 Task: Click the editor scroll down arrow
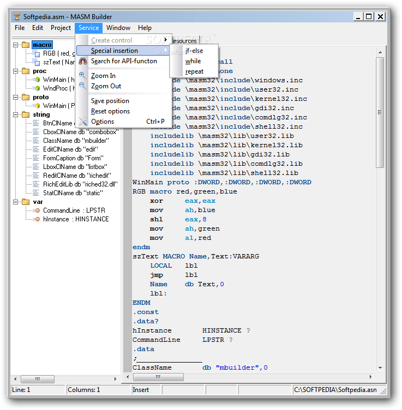pos(380,367)
